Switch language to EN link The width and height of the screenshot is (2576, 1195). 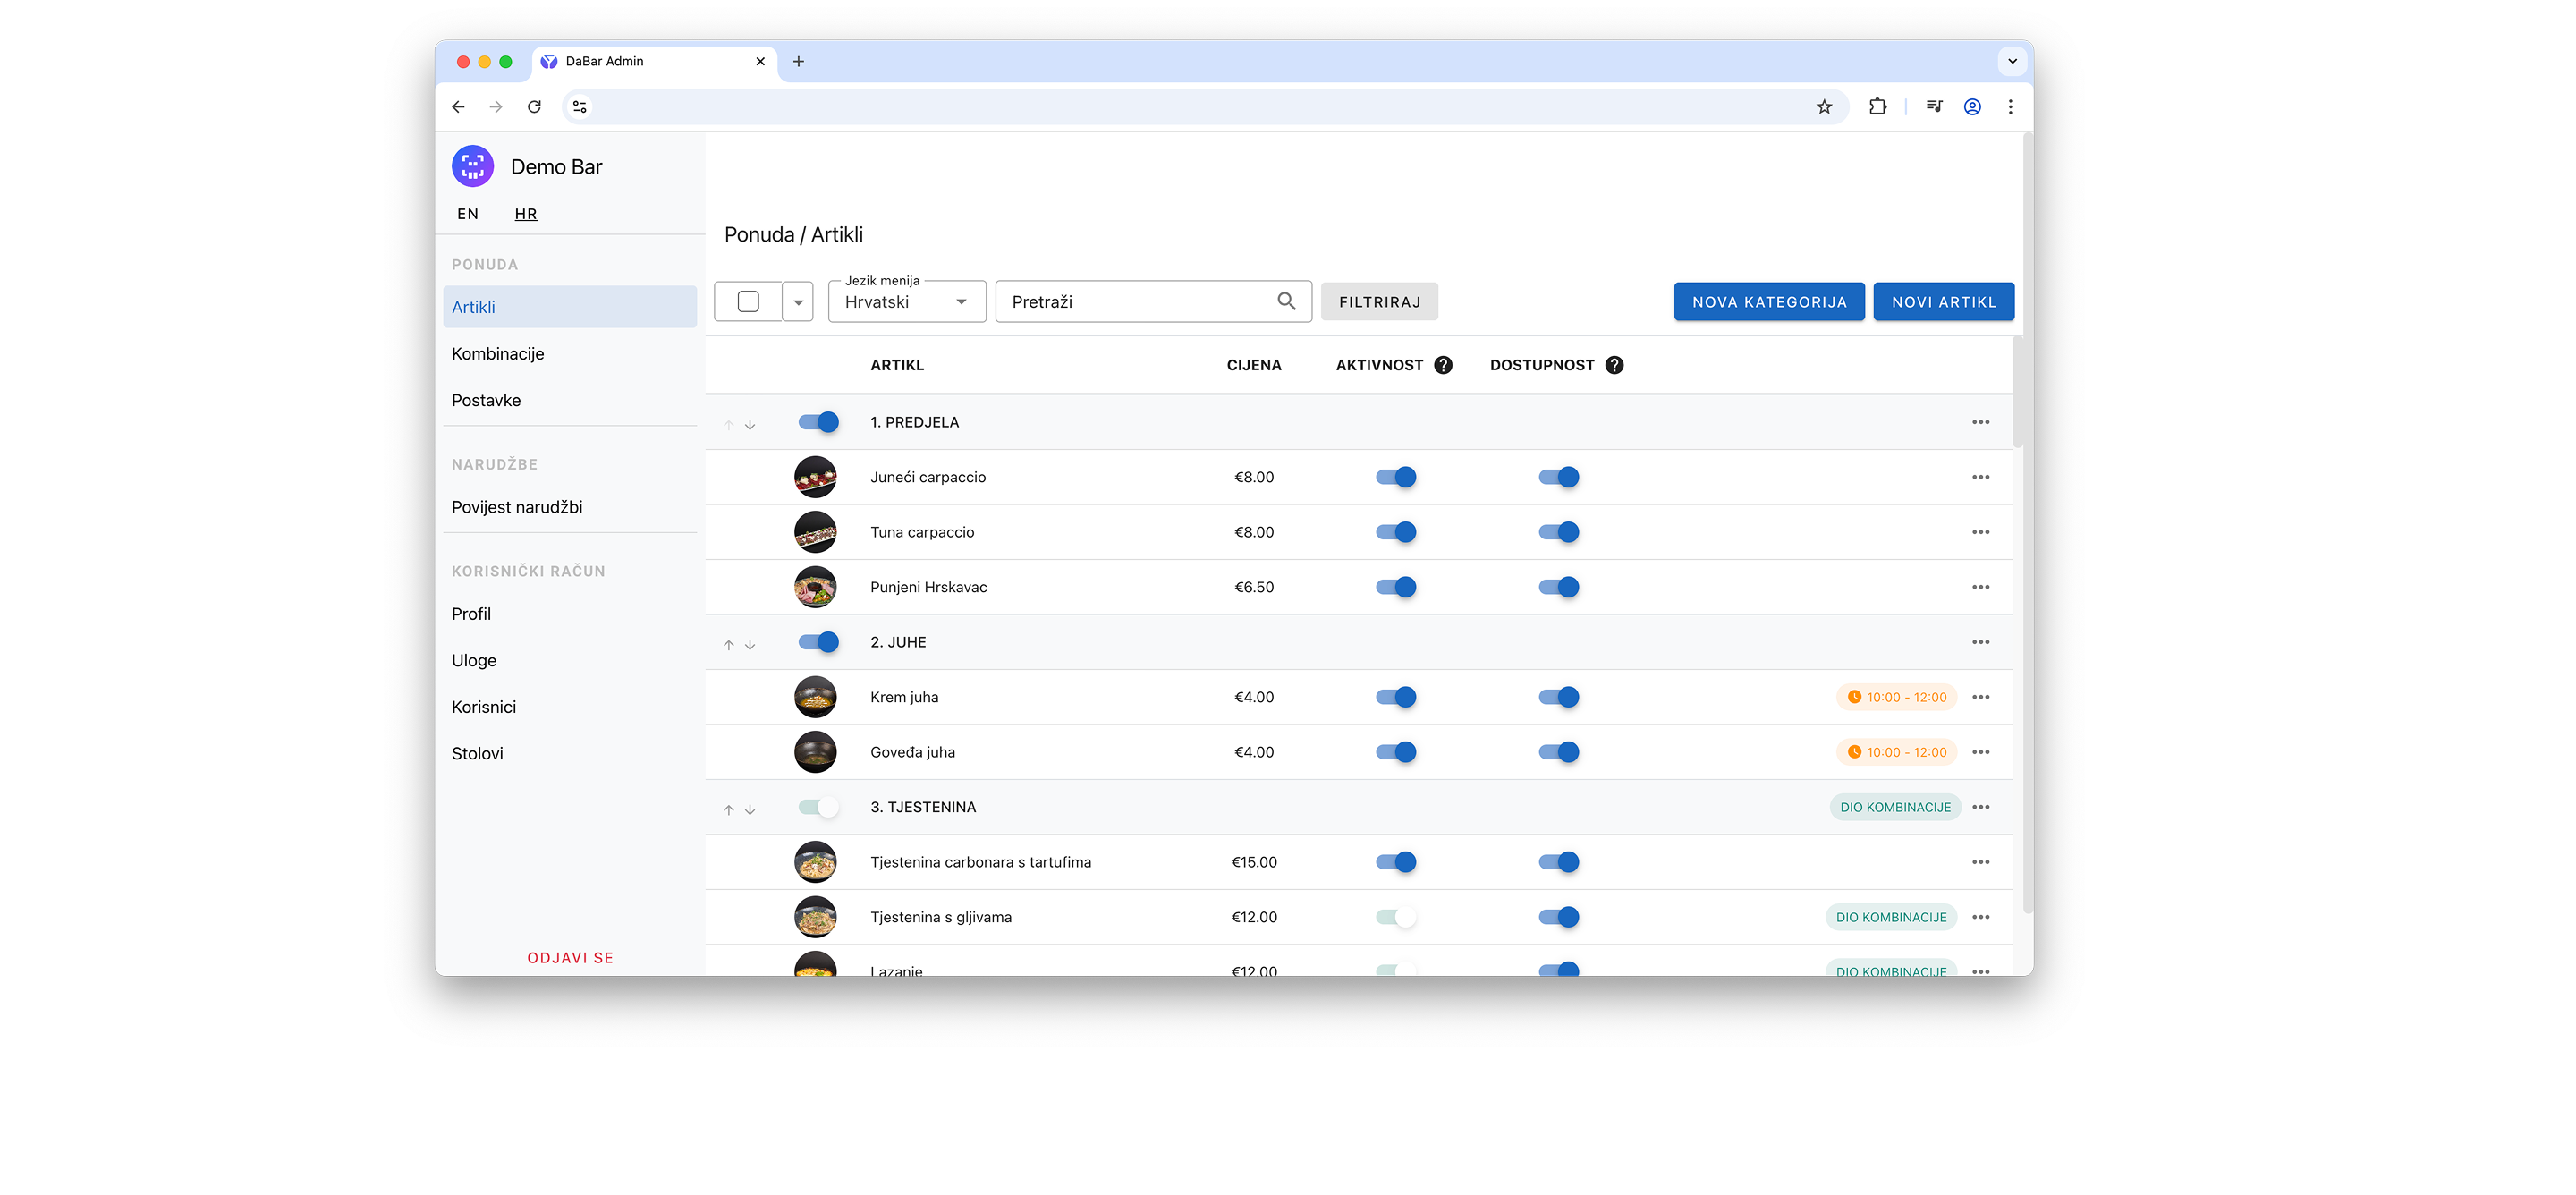[468, 214]
